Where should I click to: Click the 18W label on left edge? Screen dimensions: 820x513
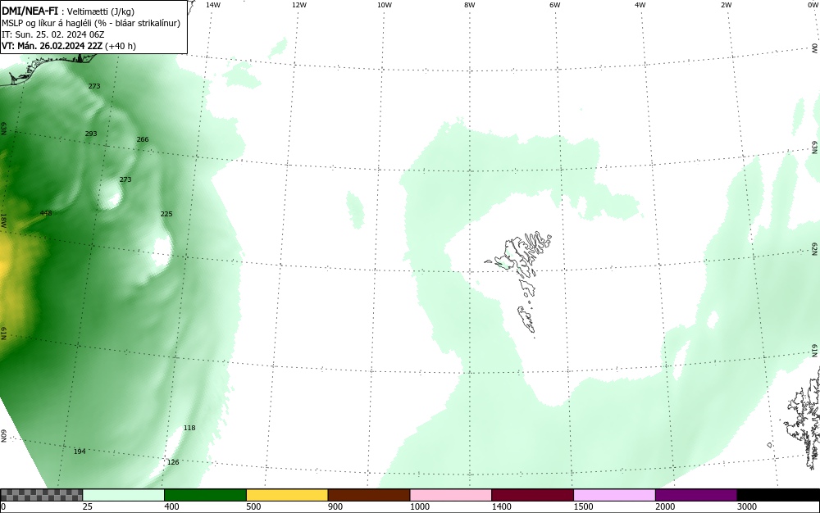point(3,220)
